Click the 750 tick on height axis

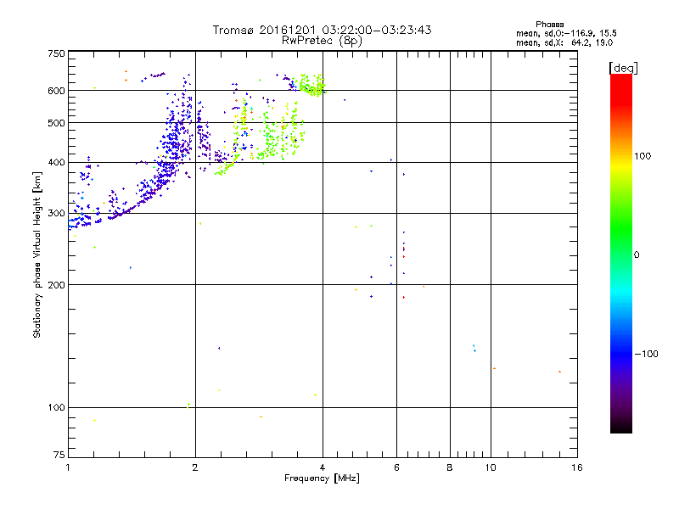coord(55,53)
